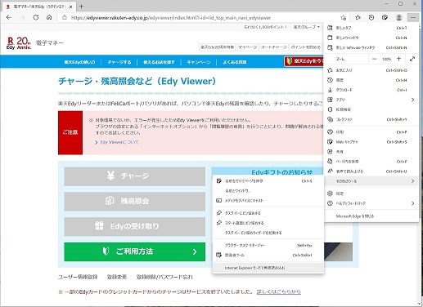Open a new InPrivate window from the menu
This screenshot has height=307, width=423.
tap(371, 47)
